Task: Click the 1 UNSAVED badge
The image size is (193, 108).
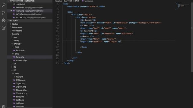Action: coord(29,1)
